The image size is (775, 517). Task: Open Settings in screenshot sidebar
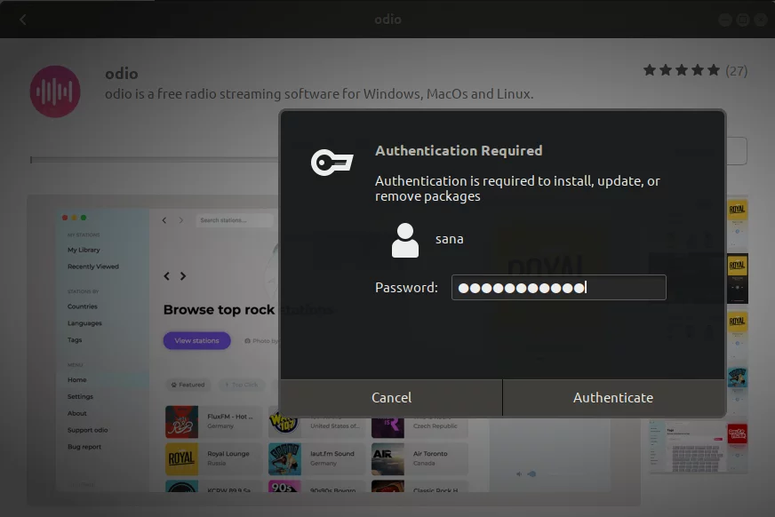tap(80, 396)
